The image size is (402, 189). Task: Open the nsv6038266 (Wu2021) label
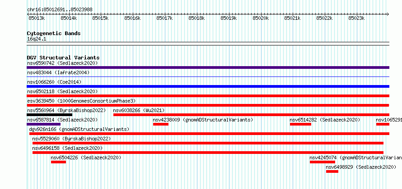(139, 110)
